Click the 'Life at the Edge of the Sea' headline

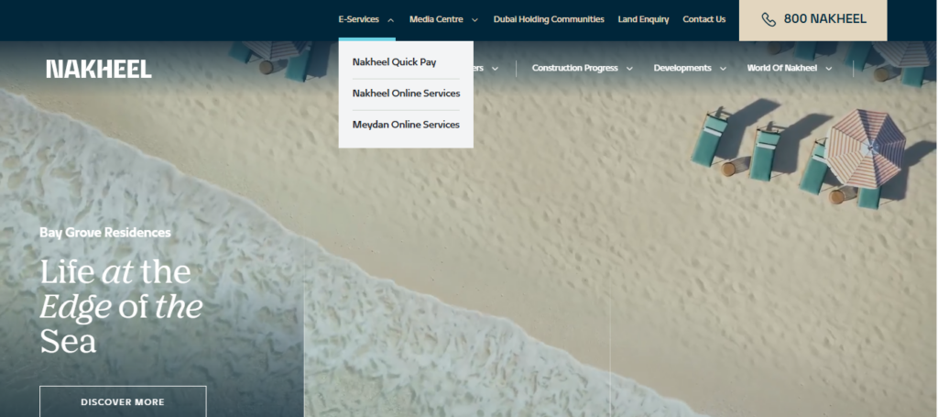122,307
